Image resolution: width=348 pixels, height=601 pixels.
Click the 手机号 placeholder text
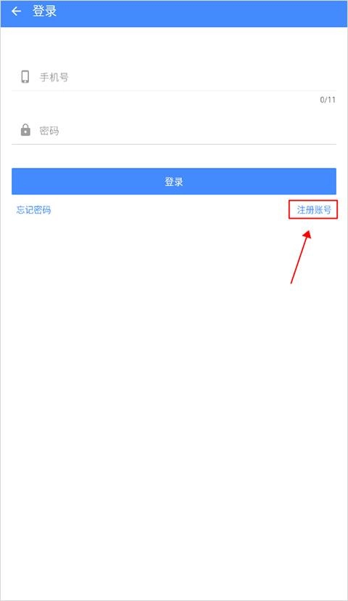pos(54,77)
